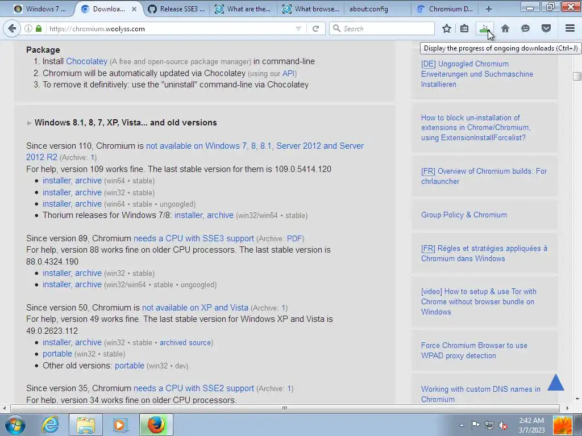Switch to the Windows 7 tab
Image resolution: width=582 pixels, height=436 pixels.
click(x=40, y=9)
